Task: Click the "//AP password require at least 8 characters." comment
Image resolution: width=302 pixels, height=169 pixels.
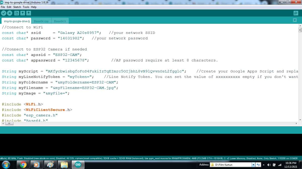Action: [165, 60]
